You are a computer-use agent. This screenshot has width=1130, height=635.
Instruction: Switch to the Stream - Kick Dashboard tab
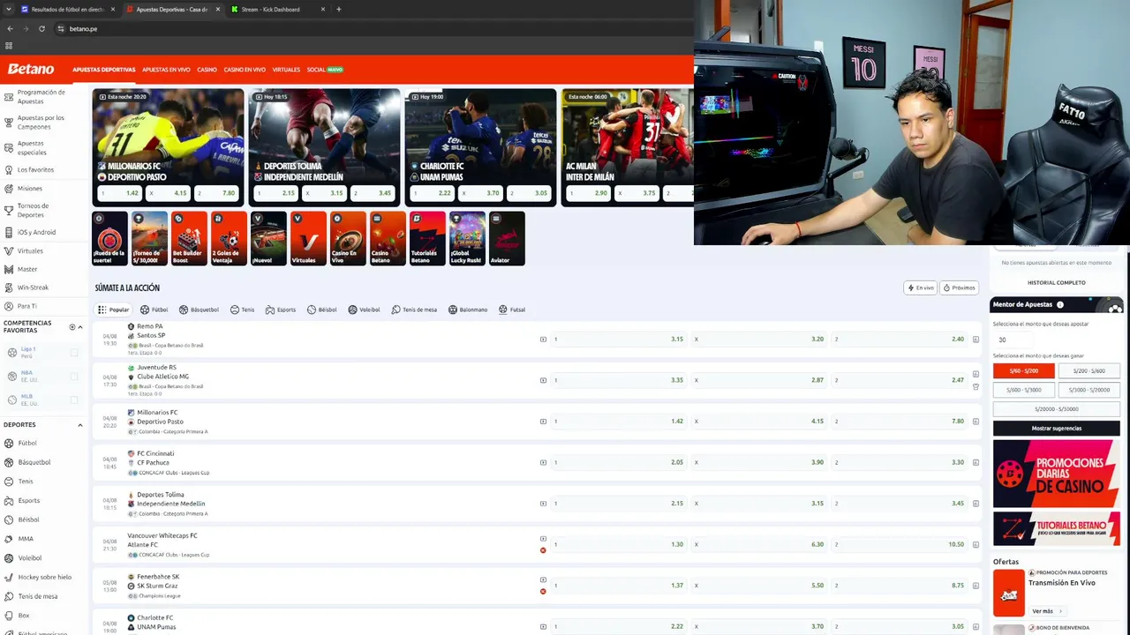pos(279,9)
